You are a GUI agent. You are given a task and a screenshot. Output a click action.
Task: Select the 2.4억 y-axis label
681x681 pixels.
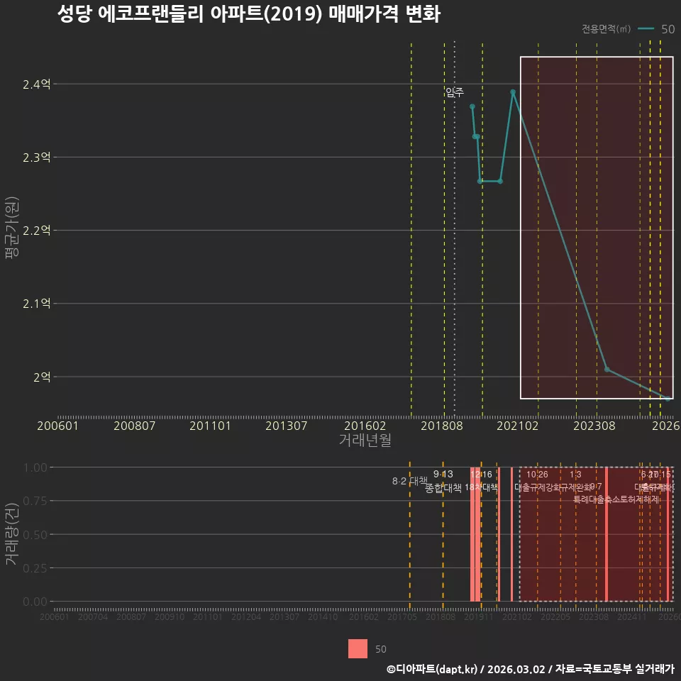click(x=36, y=84)
